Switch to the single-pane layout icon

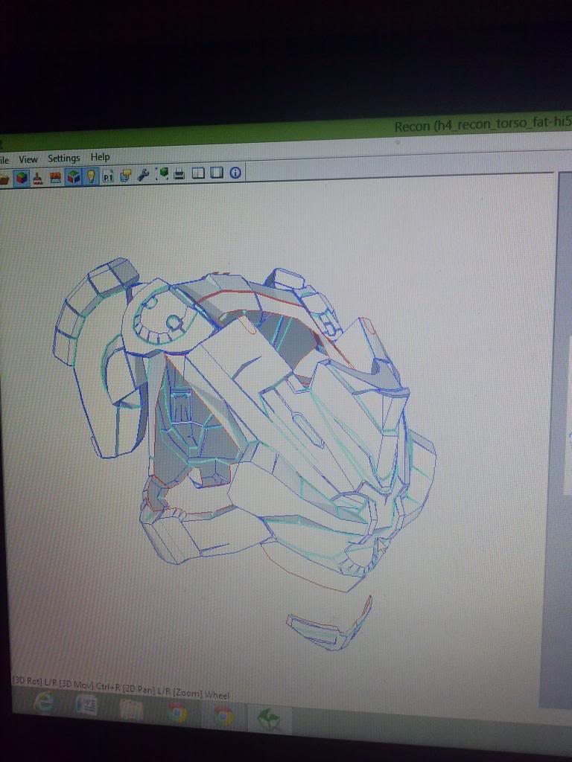point(217,173)
